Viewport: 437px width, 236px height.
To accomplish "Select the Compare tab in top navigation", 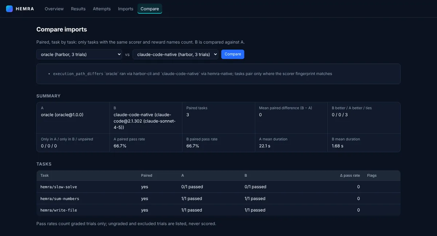I will tap(150, 9).
